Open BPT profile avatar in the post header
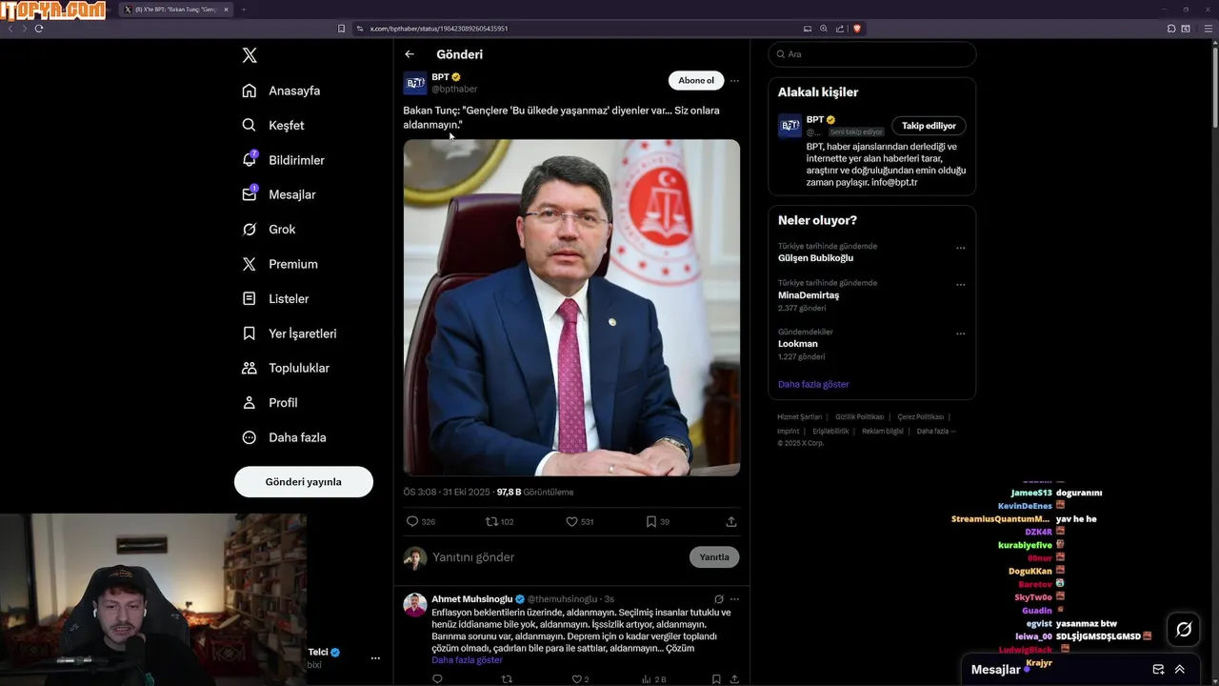Image resolution: width=1219 pixels, height=686 pixels. (415, 83)
